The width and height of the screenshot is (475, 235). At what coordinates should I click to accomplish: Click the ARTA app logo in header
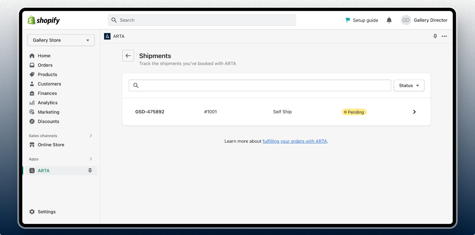coord(107,36)
